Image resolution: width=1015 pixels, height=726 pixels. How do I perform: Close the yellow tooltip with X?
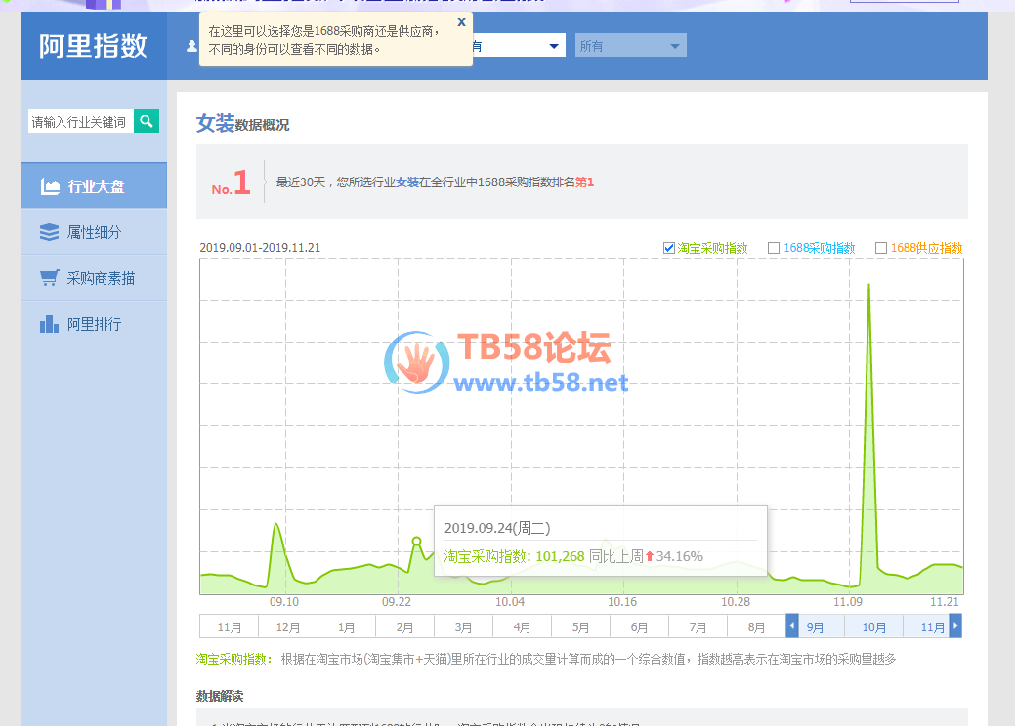click(461, 22)
